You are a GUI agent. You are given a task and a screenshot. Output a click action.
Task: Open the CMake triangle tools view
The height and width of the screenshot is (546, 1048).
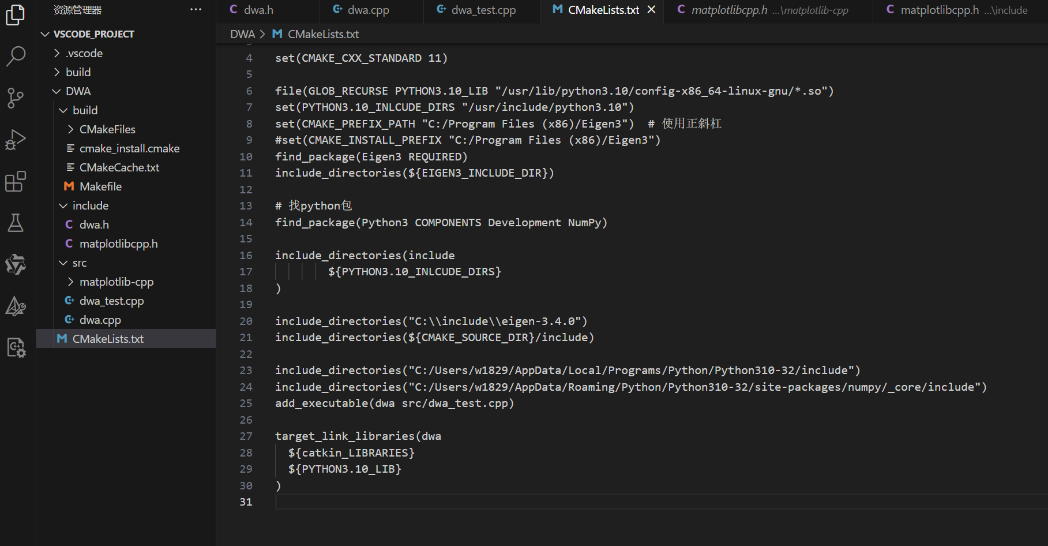coord(16,306)
